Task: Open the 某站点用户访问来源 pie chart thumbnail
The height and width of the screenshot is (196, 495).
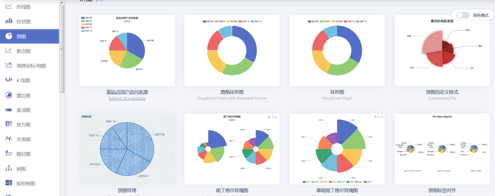Action: (x=127, y=50)
